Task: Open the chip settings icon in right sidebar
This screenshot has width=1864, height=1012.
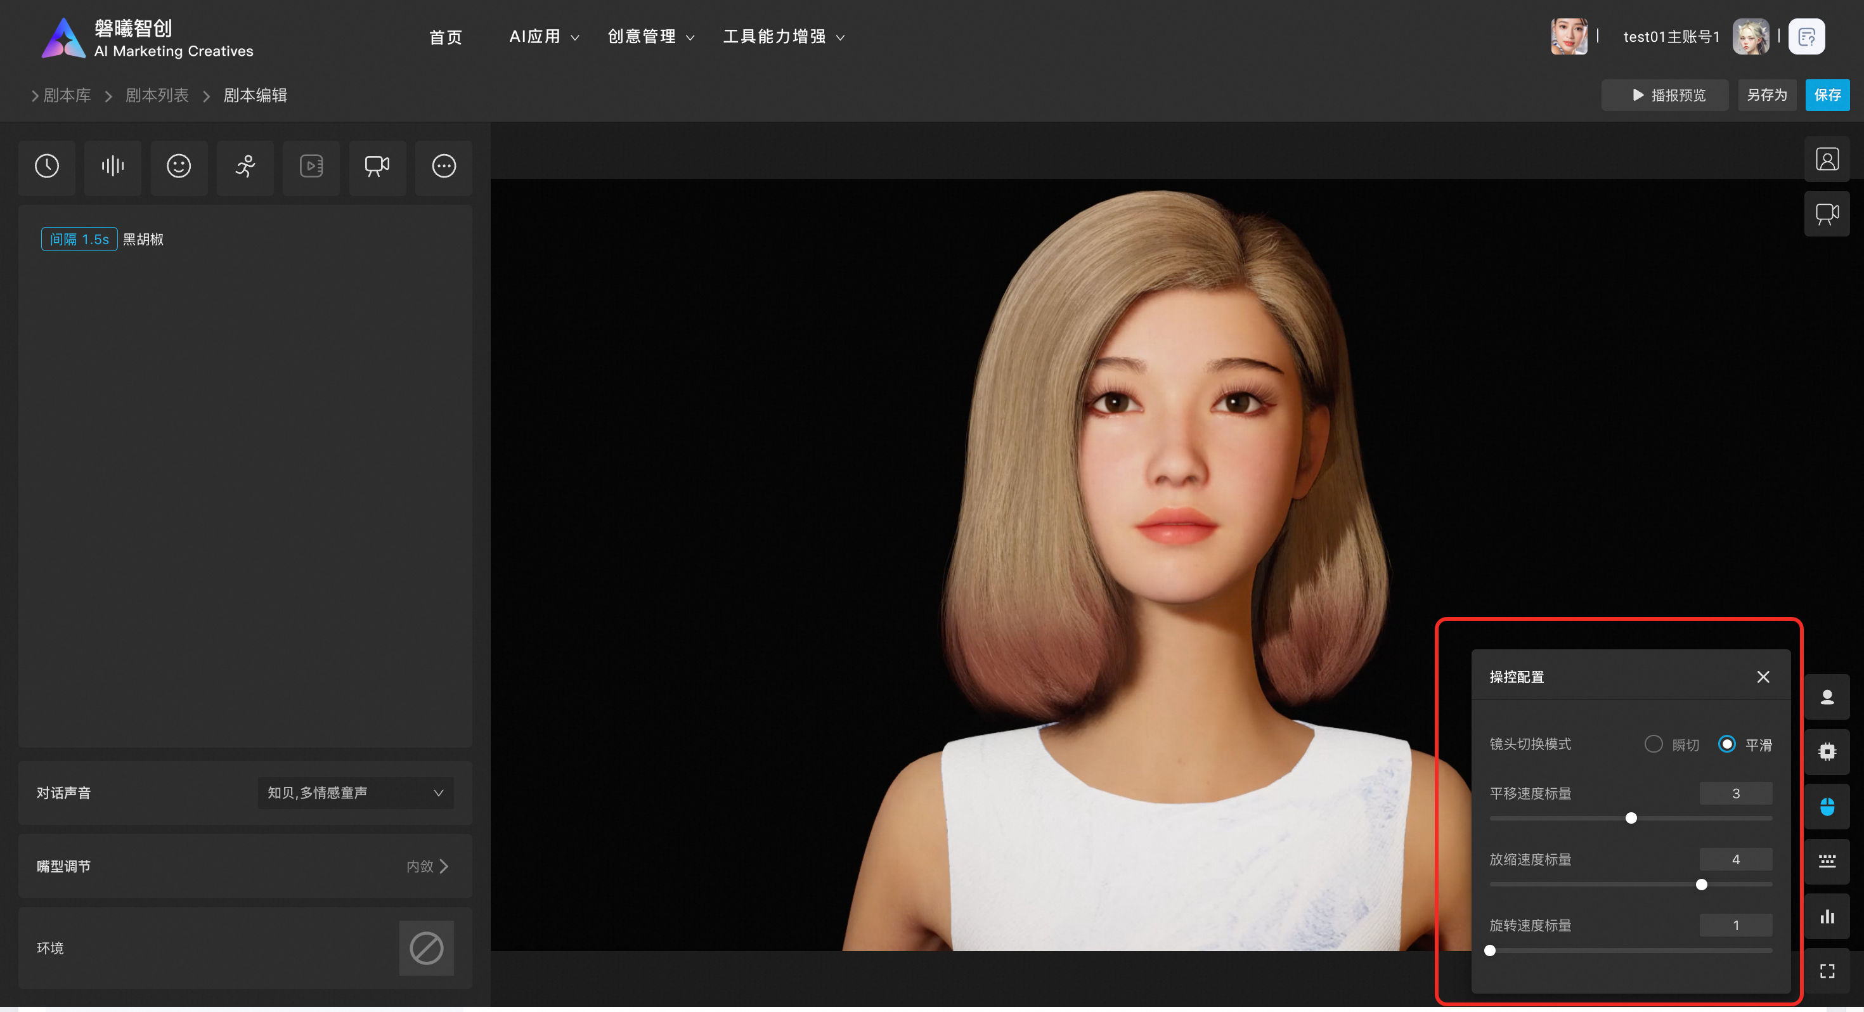Action: point(1827,752)
